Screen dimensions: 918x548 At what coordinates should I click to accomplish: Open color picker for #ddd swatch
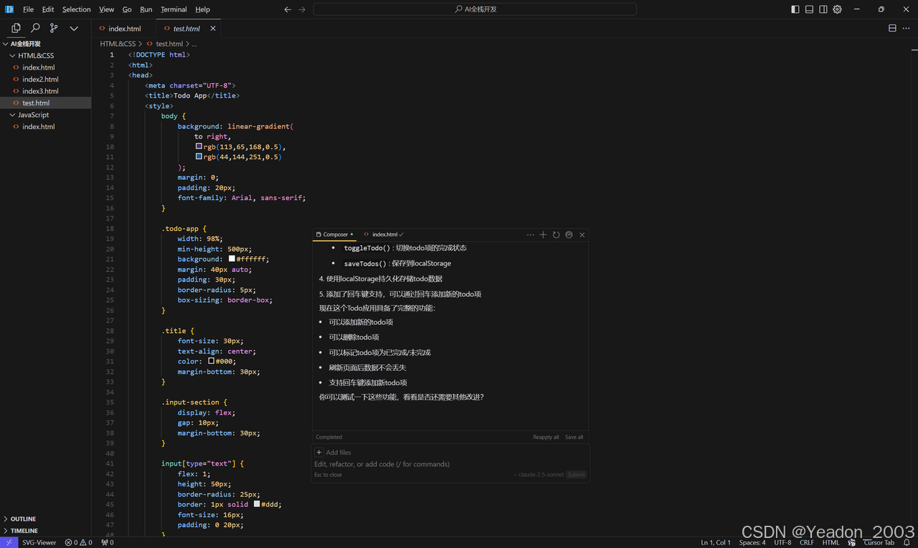coord(257,504)
